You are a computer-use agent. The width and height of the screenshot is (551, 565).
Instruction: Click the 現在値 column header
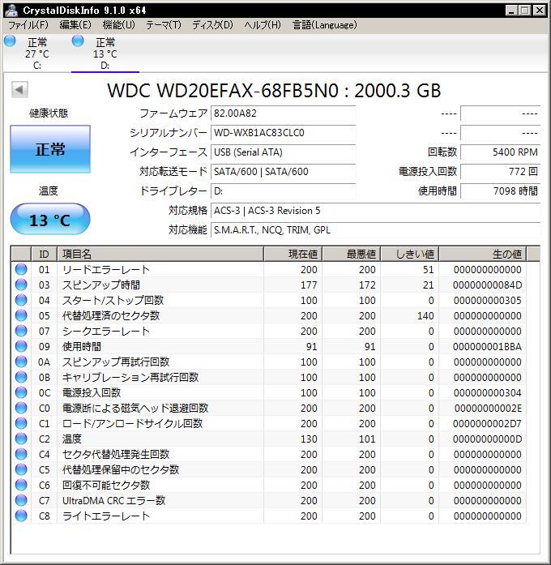293,254
